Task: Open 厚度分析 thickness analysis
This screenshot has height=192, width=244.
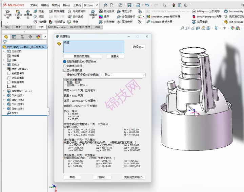Action: coord(125,22)
